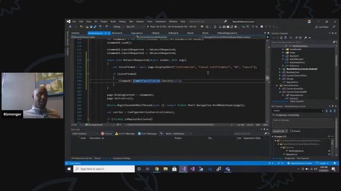Click the Undo toolbar icon

coord(100,27)
